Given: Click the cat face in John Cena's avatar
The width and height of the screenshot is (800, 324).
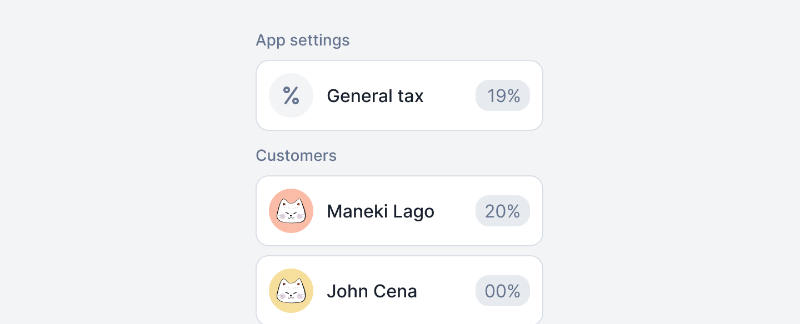Looking at the screenshot, I should coord(291,291).
